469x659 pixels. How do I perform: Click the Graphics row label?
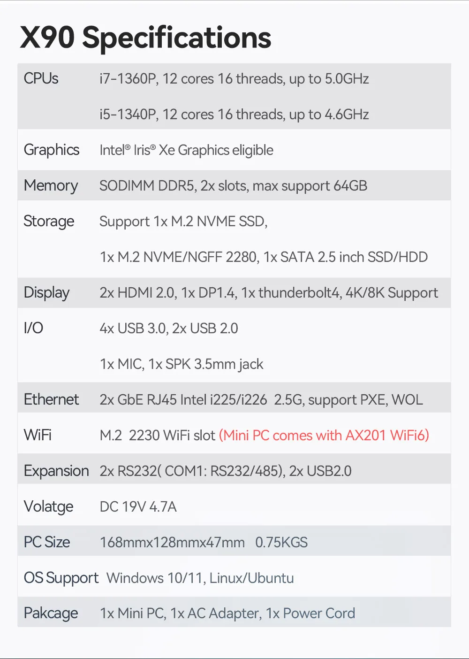pyautogui.click(x=52, y=150)
